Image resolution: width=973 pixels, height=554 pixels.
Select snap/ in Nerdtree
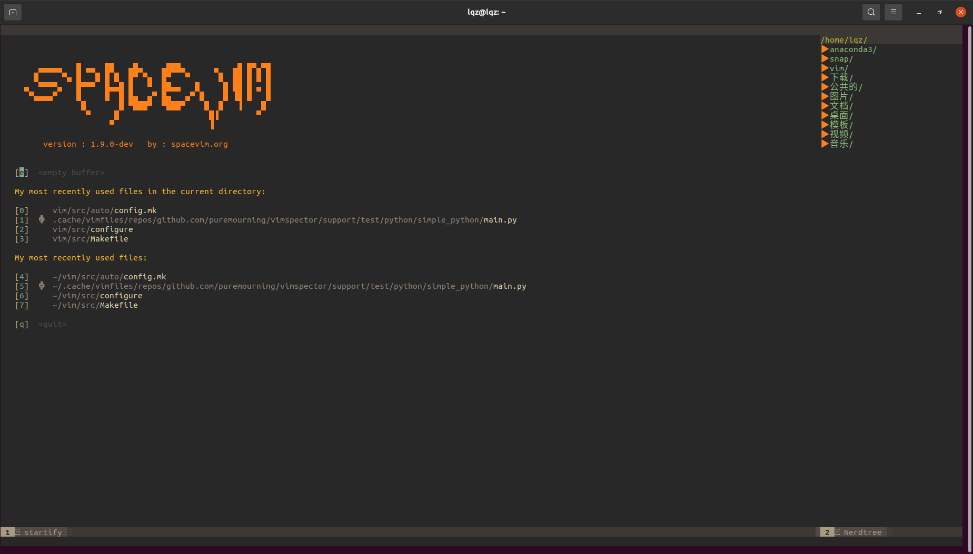coord(841,59)
